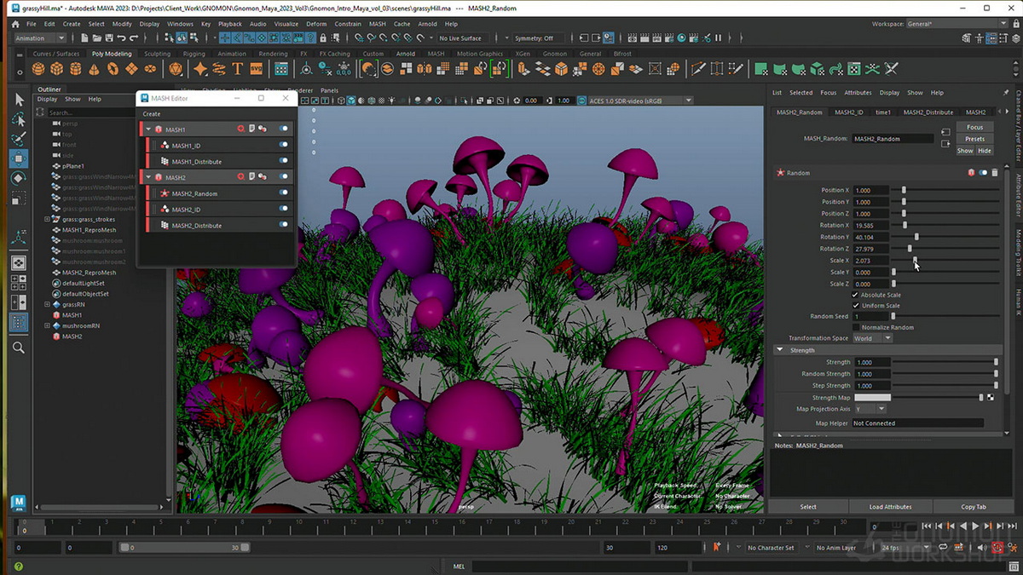
Task: Click MASH1 add node icon in MASH Editor
Action: (241, 129)
